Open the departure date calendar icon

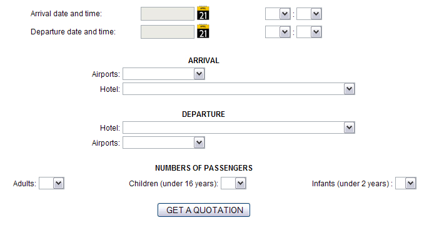(203, 31)
